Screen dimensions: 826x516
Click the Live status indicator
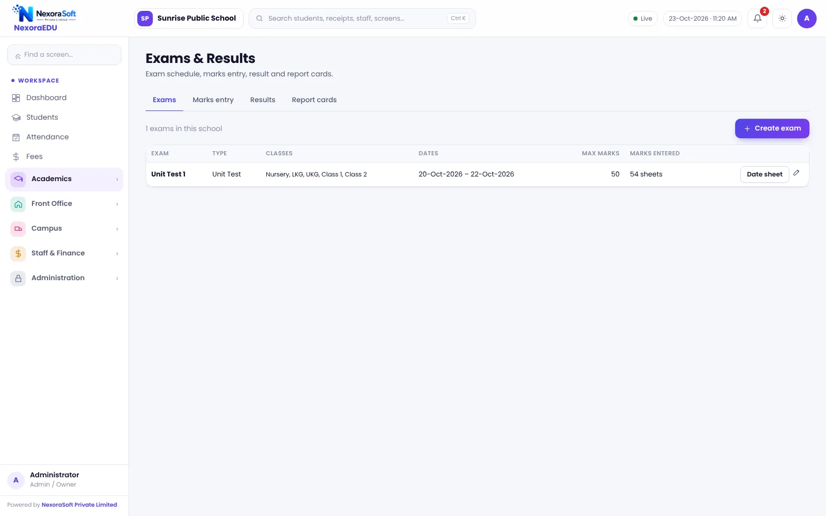click(643, 19)
